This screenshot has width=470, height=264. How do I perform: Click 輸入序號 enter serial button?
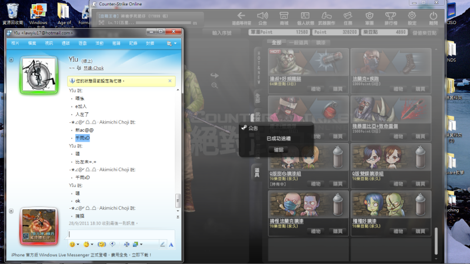(222, 33)
